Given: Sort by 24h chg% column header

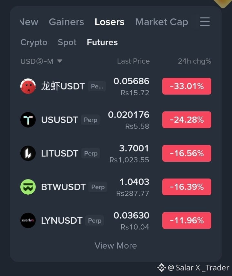Looking at the screenshot, I should pos(194,61).
